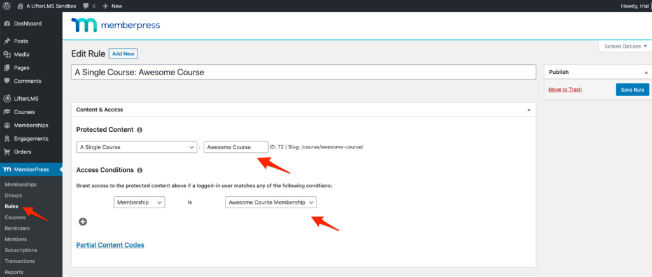Viewport: 652px width, 277px height.
Task: Open the A Single Course content type dropdown
Action: point(136,147)
